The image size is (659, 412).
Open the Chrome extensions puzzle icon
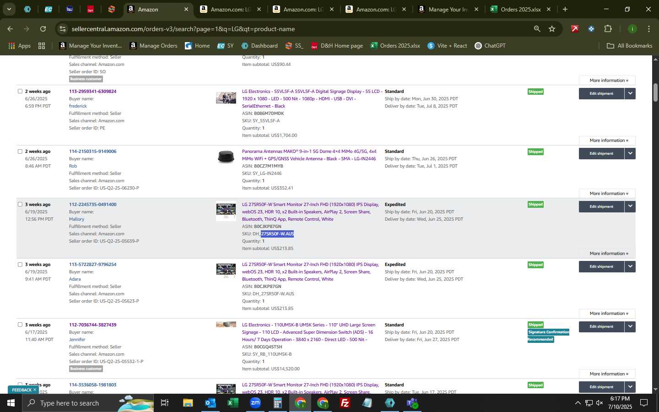point(608,29)
